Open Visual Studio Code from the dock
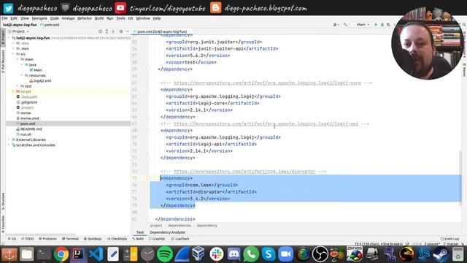 click(96, 254)
